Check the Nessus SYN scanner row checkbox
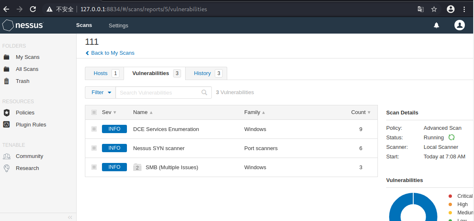474x221 pixels. 94,148
